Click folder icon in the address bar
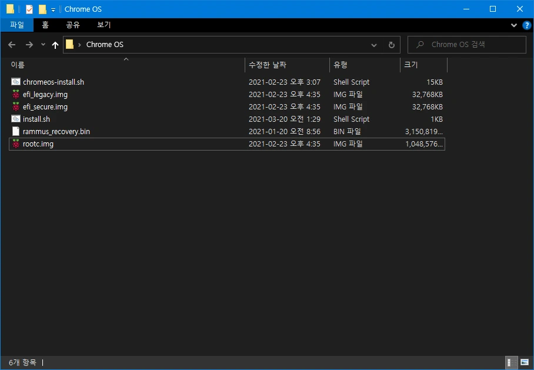This screenshot has height=370, width=534. [x=70, y=44]
